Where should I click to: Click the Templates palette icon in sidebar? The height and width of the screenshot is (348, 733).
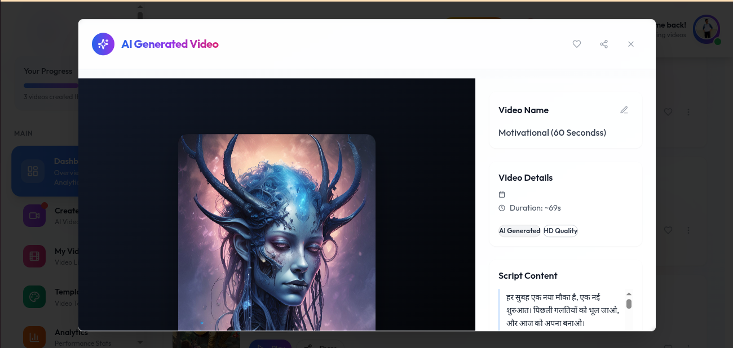(x=34, y=297)
